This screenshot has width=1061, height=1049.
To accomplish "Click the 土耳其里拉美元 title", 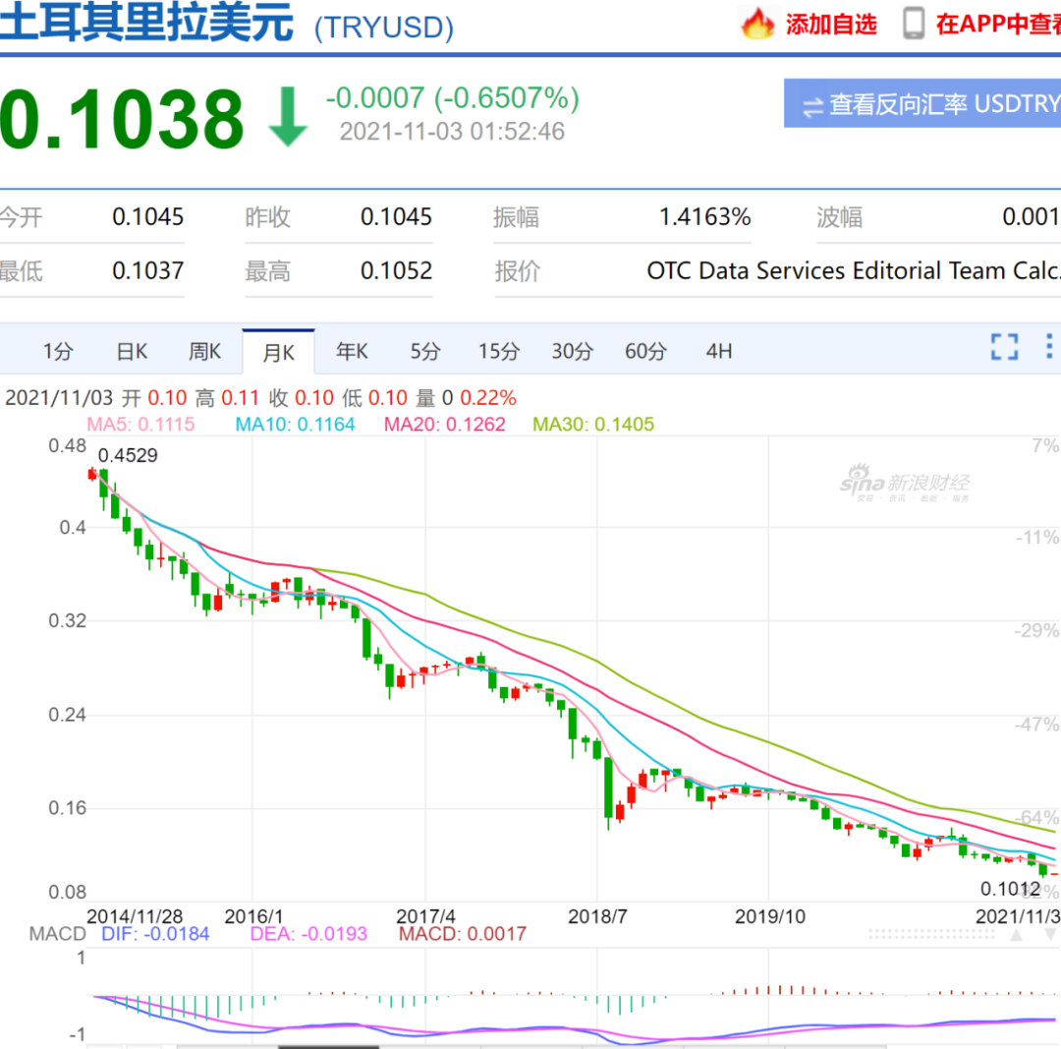I will (x=146, y=22).
